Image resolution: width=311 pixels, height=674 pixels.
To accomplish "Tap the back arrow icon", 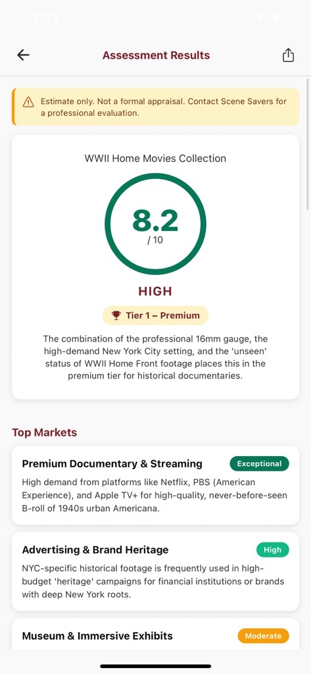I will pyautogui.click(x=23, y=55).
